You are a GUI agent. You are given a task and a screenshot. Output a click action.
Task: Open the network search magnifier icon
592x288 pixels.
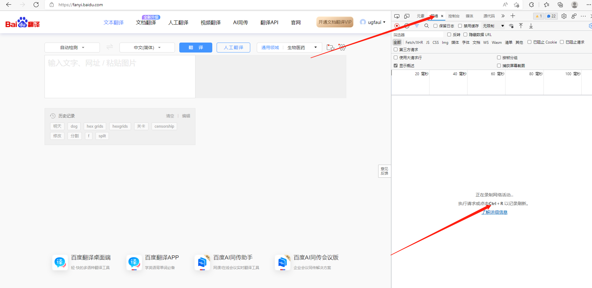[x=426, y=25]
